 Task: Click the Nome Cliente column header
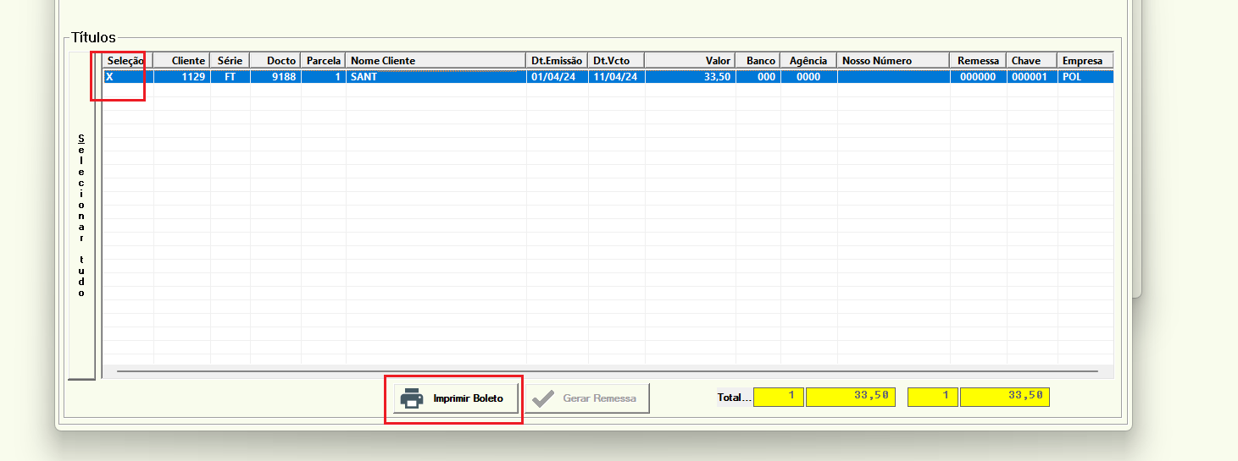(x=436, y=61)
